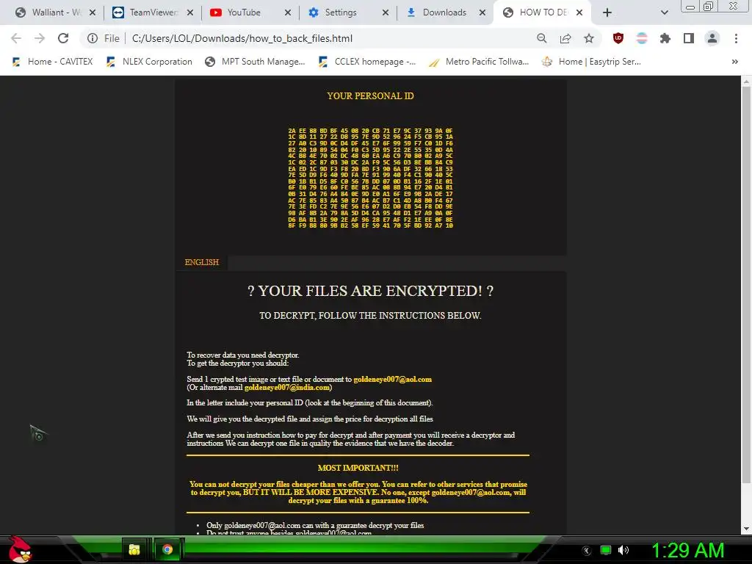Open the Chrome profile avatar
This screenshot has width=752, height=564.
tap(712, 38)
